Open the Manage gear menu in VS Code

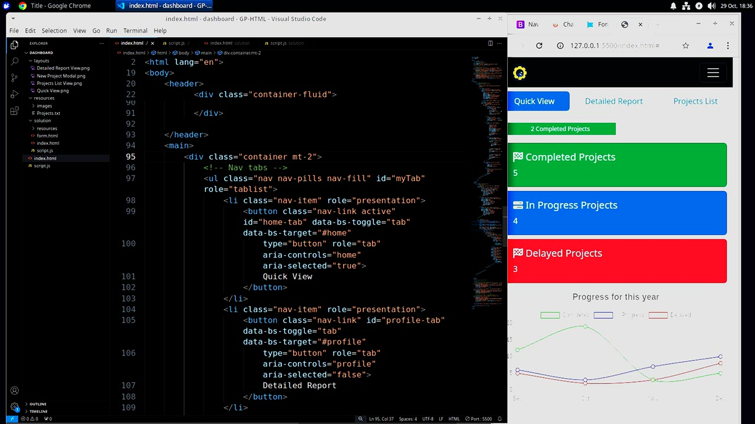click(14, 406)
